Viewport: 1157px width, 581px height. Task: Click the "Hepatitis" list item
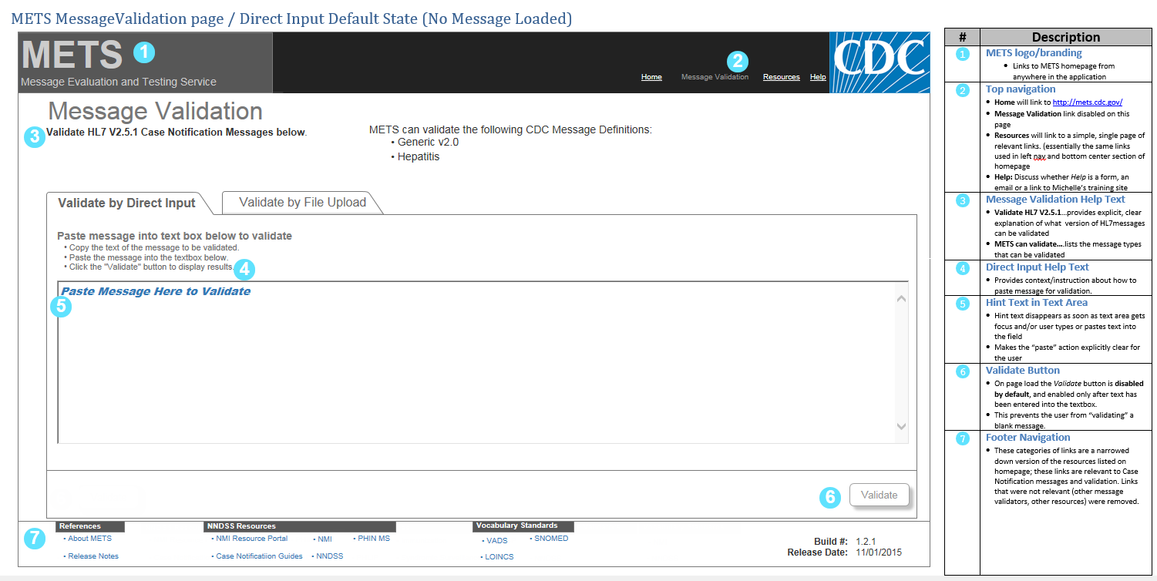point(419,157)
